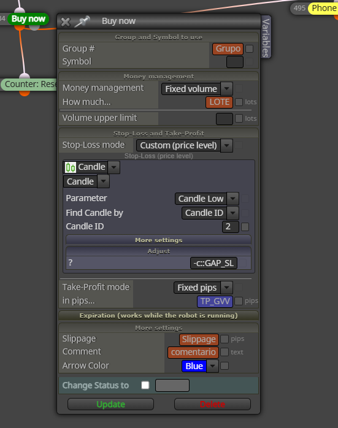
Task: Click the LOTE variable value
Action: (219, 102)
